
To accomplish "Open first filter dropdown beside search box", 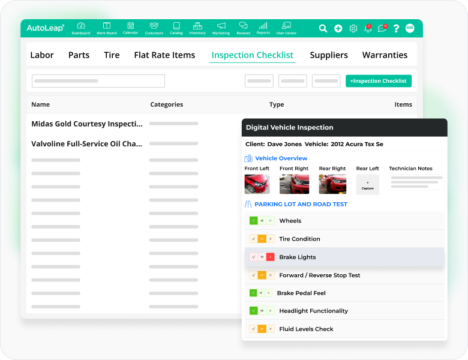I will tap(259, 81).
